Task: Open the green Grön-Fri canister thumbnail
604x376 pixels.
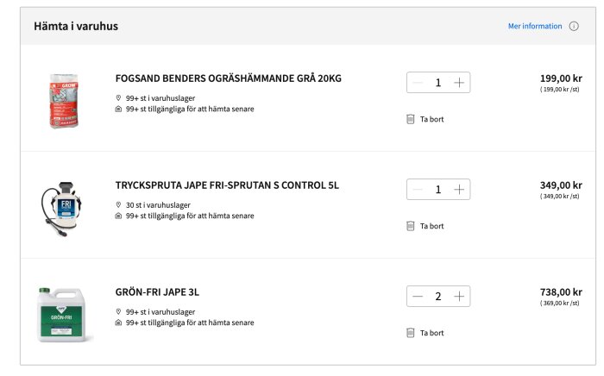Action: tap(61, 315)
